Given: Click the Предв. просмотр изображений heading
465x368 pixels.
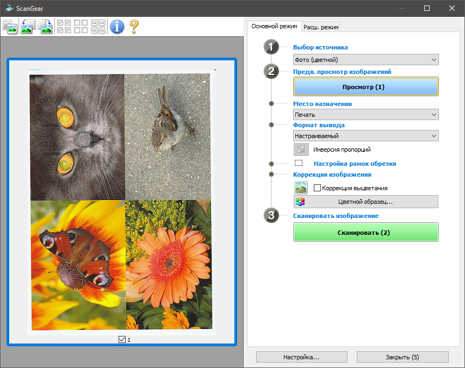Looking at the screenshot, I should click(x=342, y=72).
